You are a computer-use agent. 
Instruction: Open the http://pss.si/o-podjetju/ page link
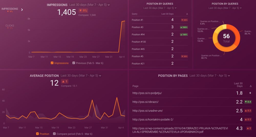147,93
